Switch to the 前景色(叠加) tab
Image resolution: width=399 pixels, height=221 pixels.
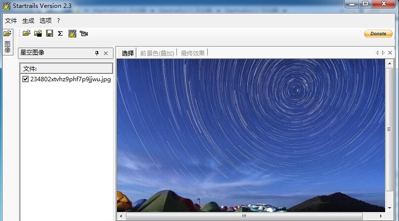pyautogui.click(x=157, y=53)
